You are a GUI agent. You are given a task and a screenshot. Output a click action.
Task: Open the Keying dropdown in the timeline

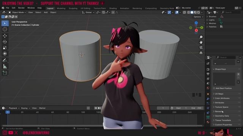tap(25, 108)
